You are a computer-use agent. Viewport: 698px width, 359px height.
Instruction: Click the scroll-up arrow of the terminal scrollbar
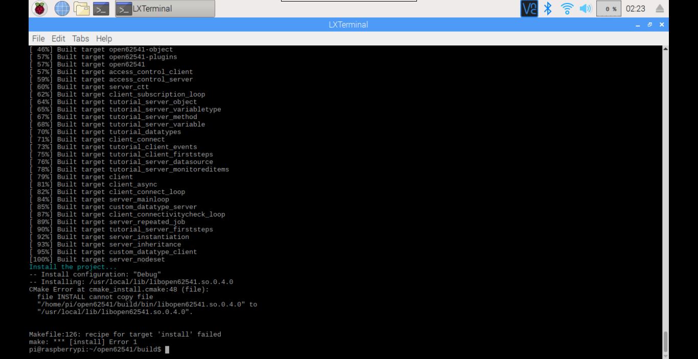click(x=666, y=49)
